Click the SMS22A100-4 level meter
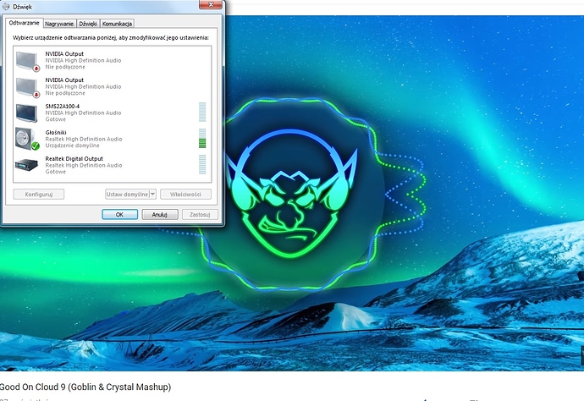The image size is (584, 401). click(x=202, y=112)
